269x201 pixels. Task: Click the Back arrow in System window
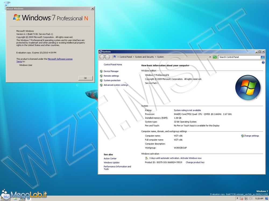pyautogui.click(x=102, y=57)
